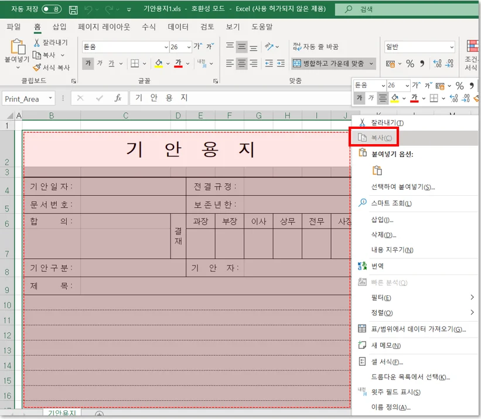This screenshot has width=481, height=419.
Task: Toggle italic formatting in ribbon
Action: pyautogui.click(x=100, y=63)
